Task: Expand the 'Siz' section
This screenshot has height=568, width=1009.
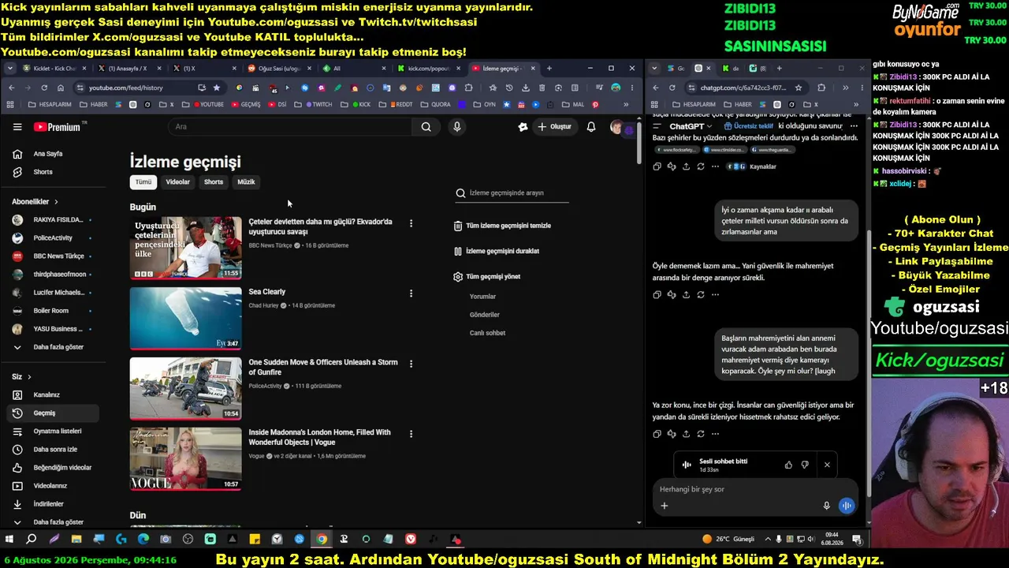Action: click(x=21, y=377)
